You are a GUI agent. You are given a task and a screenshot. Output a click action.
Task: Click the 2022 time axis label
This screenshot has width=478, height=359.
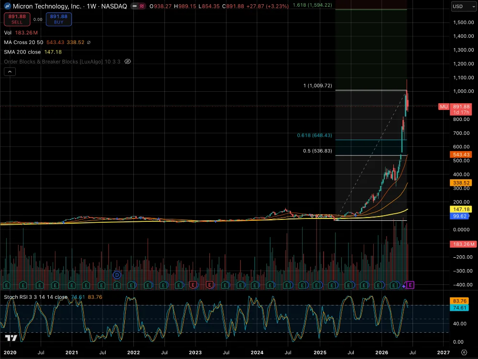click(x=133, y=353)
